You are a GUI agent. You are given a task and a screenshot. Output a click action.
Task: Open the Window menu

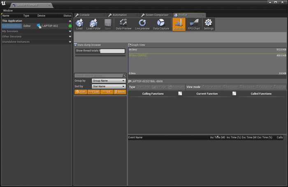8,10
